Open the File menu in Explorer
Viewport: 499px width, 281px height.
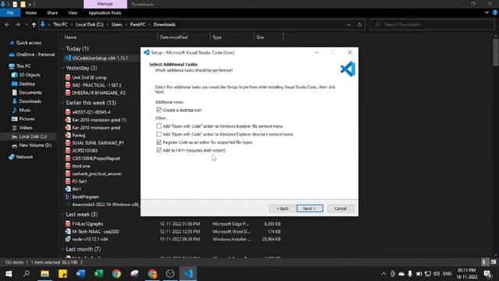(x=10, y=12)
